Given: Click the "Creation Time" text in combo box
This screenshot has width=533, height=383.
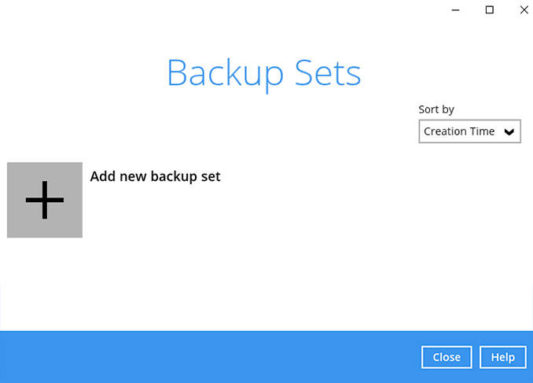Looking at the screenshot, I should 459,132.
